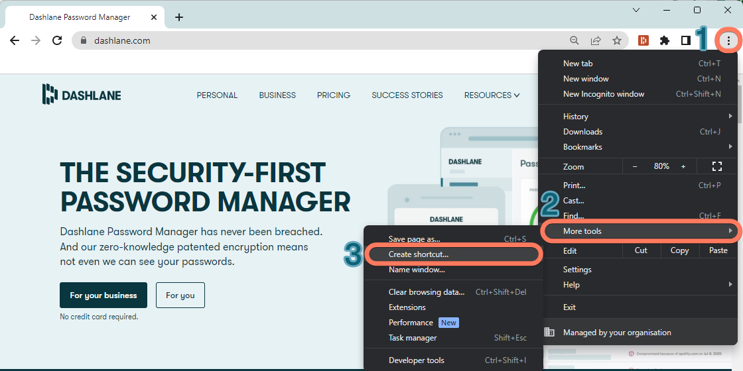This screenshot has width=743, height=371.
Task: Open the PRICING nav link
Action: point(334,95)
